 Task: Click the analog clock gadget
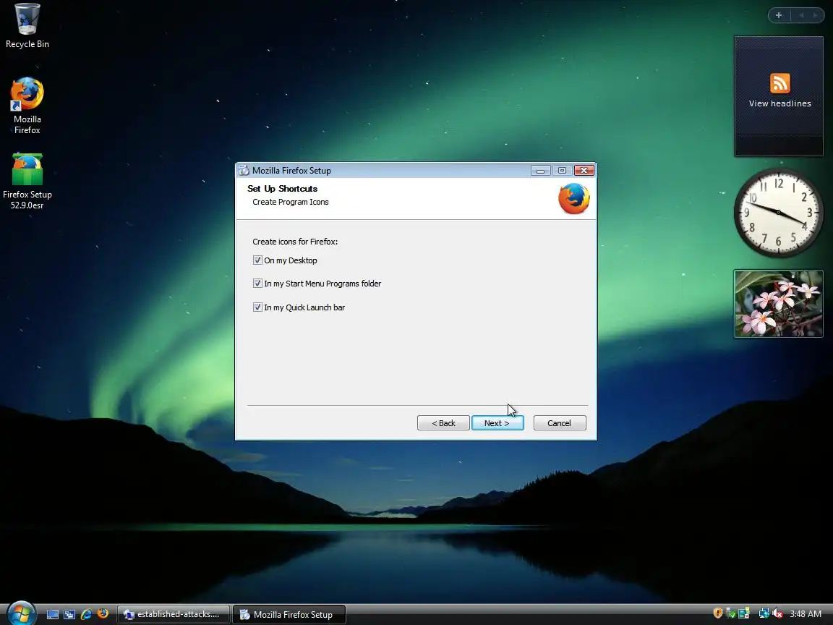(x=778, y=213)
